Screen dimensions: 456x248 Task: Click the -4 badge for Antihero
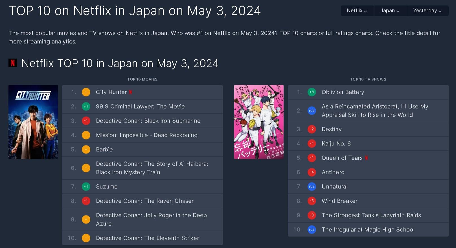(x=312, y=172)
